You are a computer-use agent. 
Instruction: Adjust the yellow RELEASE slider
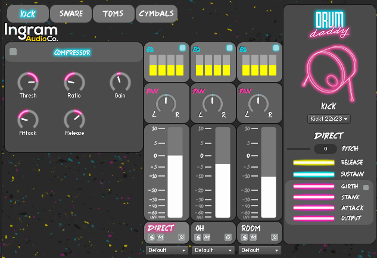click(x=314, y=163)
